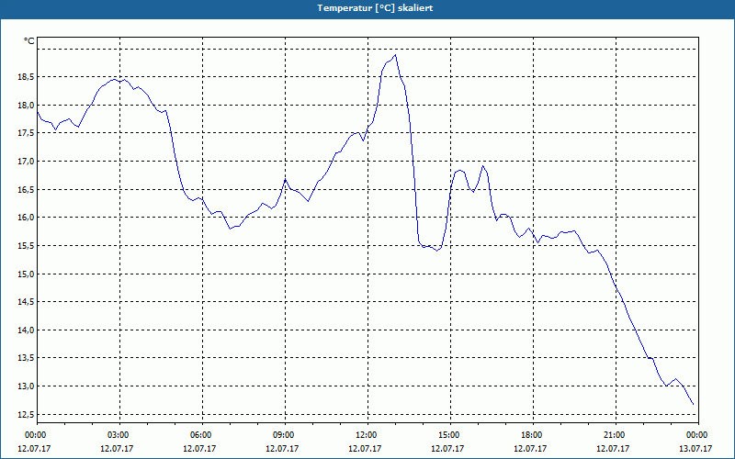Screen dimensions: 735x459
Task: Click the 13,5 y-axis label
Action: (27, 358)
